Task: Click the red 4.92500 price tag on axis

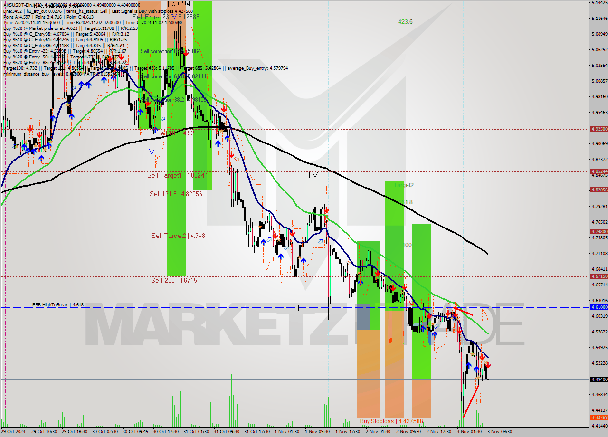Action: click(598, 129)
